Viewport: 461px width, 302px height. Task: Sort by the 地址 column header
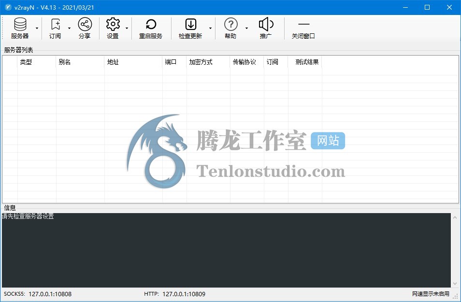133,62
